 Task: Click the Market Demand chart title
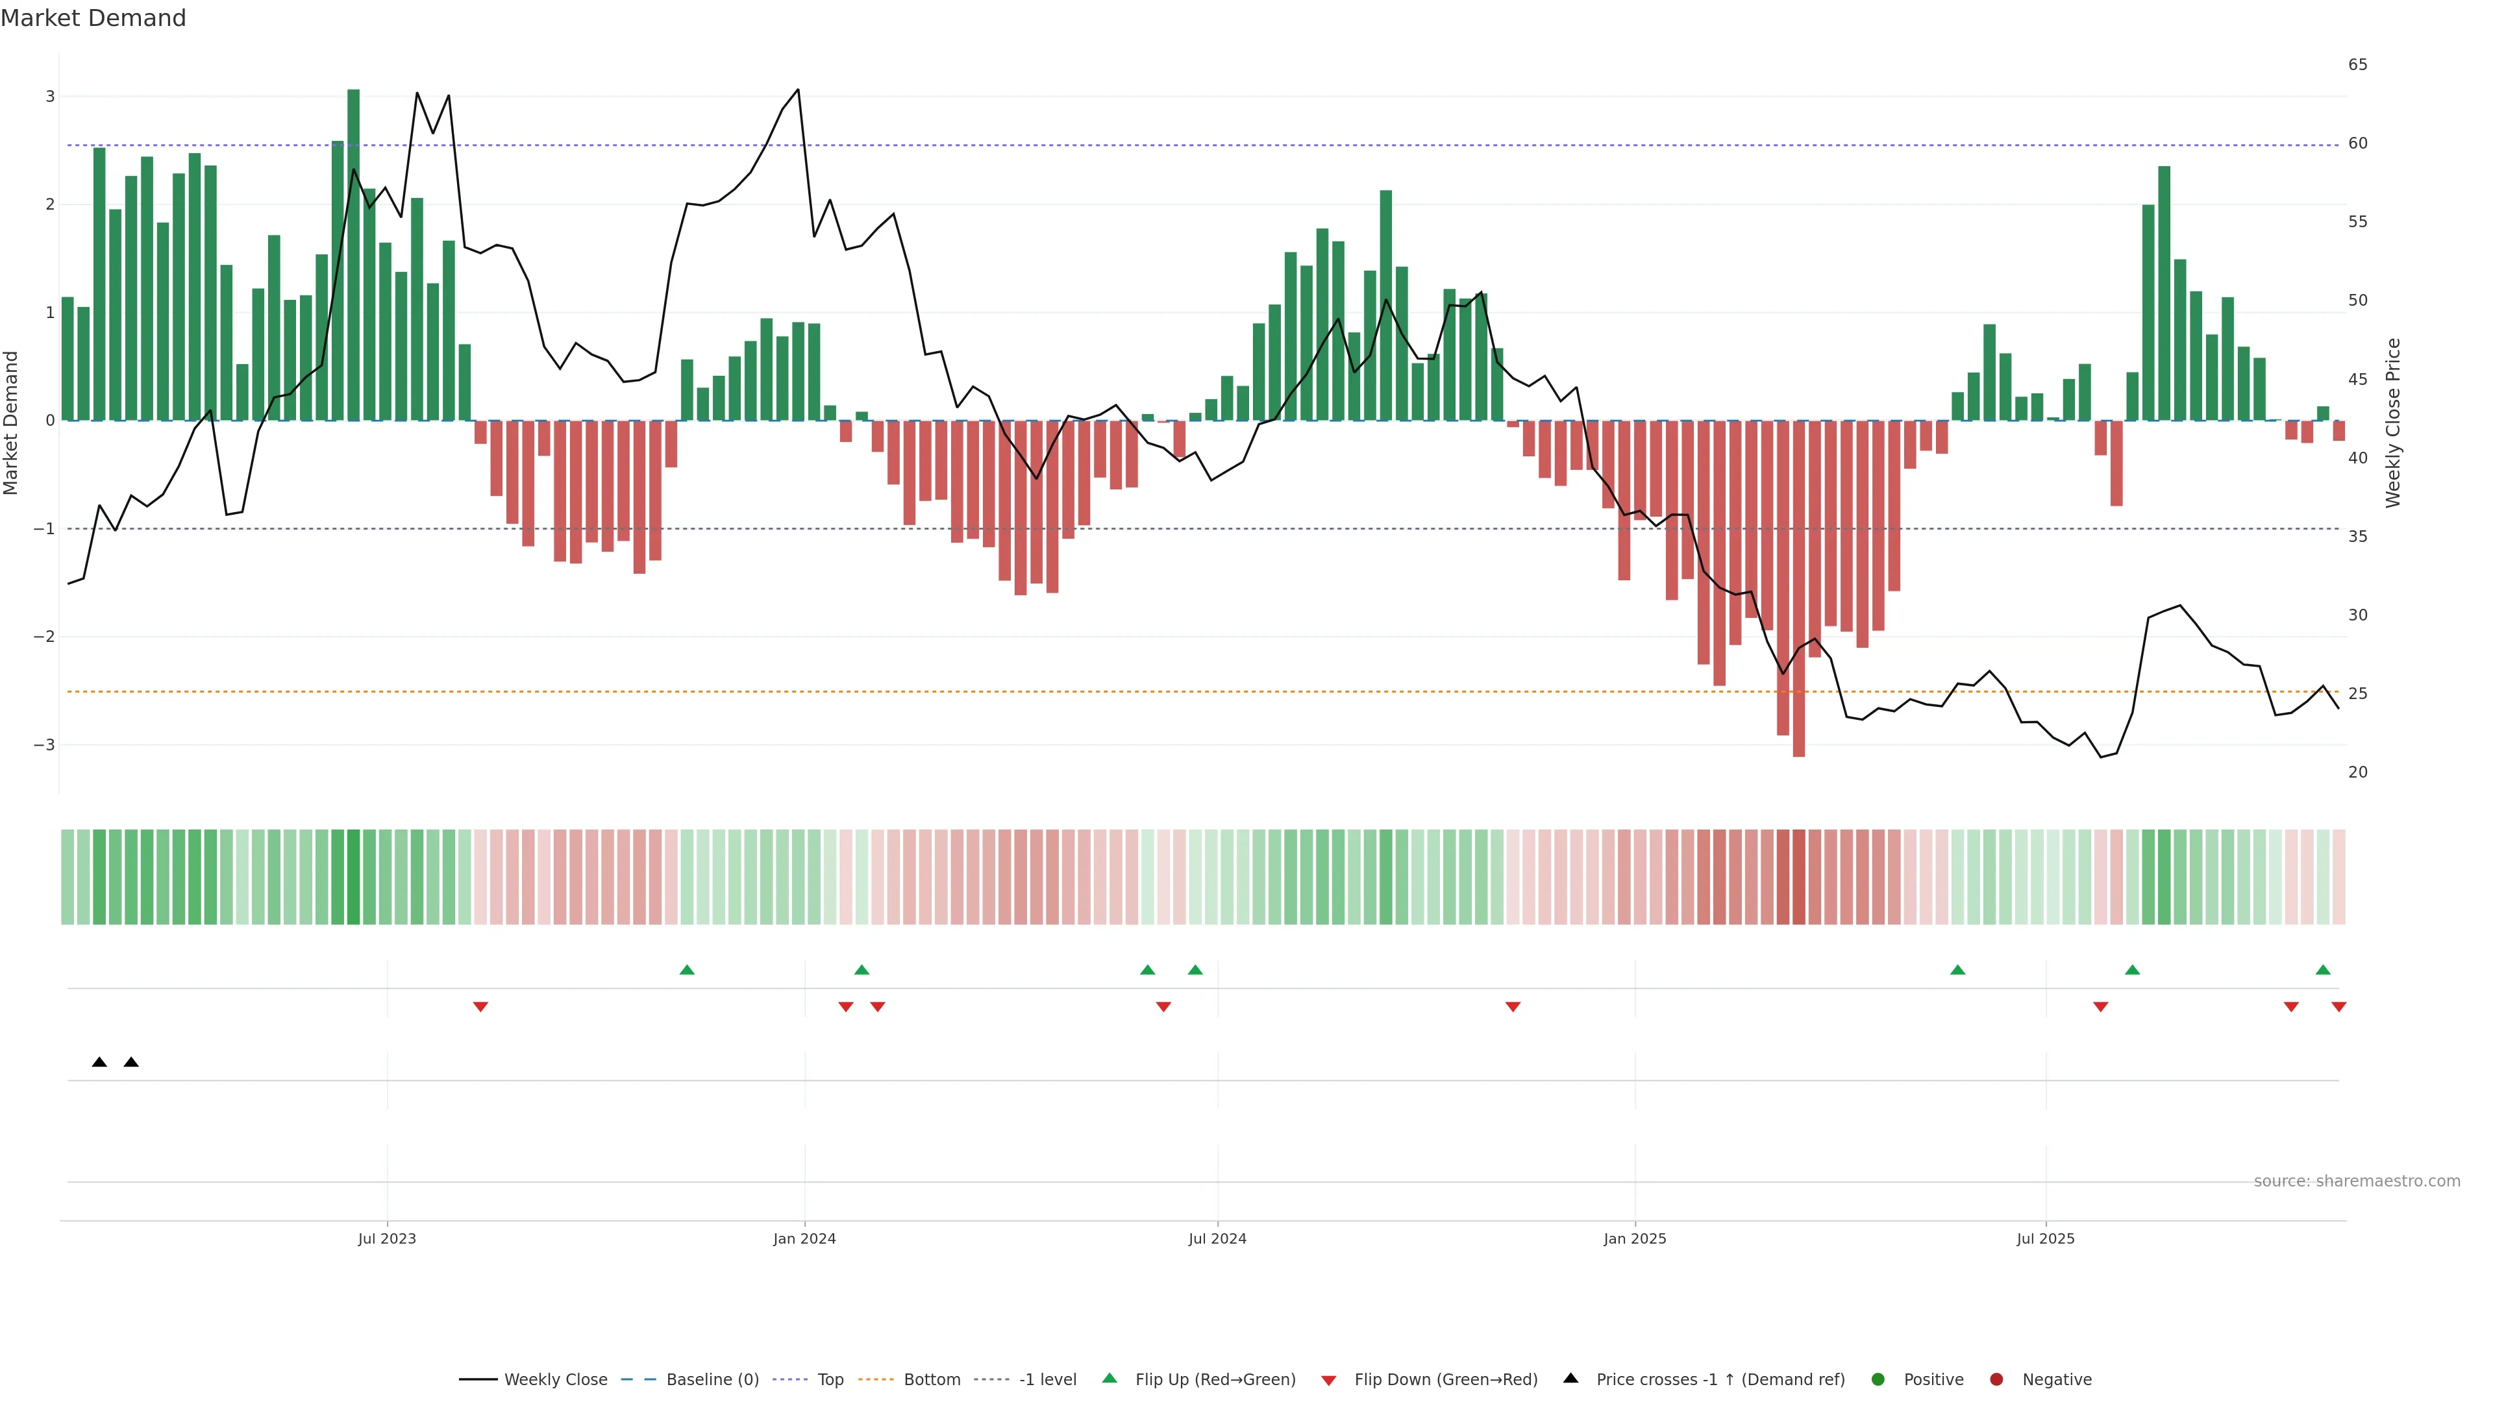click(x=93, y=18)
